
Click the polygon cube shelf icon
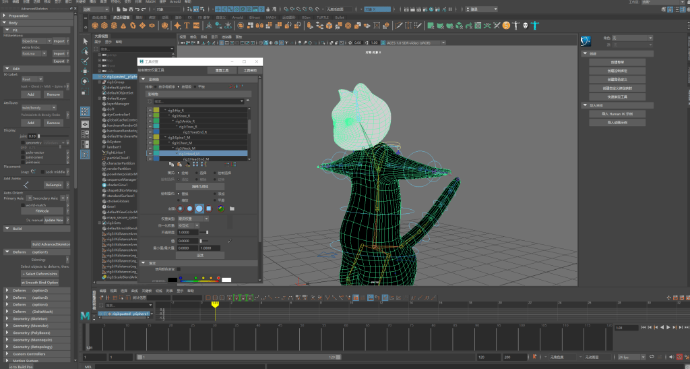pos(104,26)
